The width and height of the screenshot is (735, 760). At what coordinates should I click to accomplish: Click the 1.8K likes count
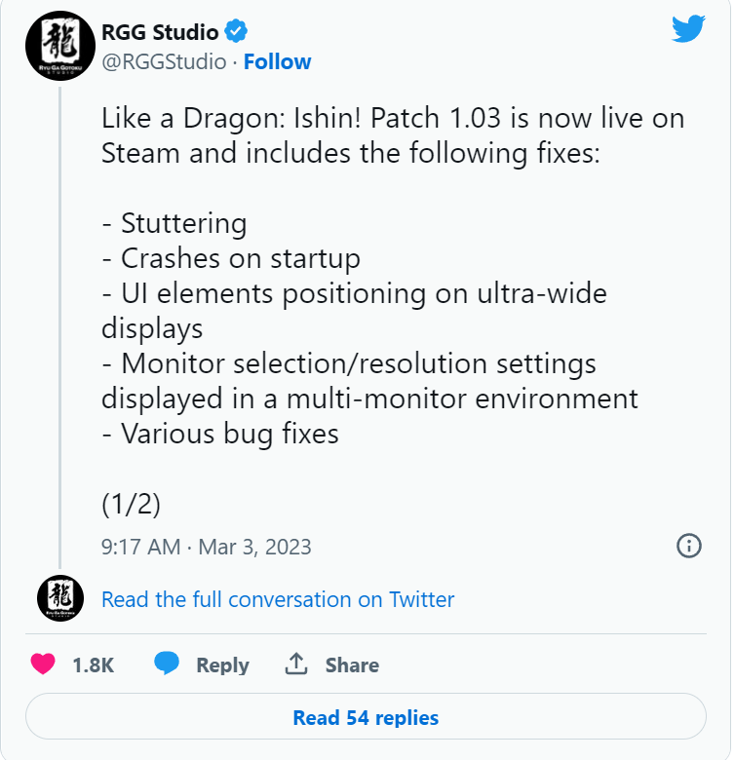tap(94, 665)
